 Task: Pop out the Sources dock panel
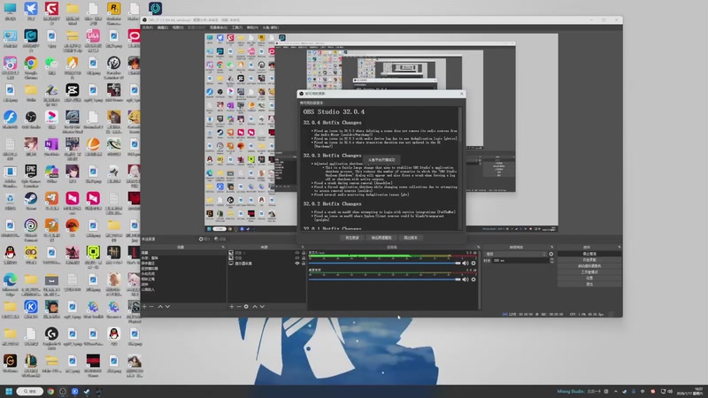pos(303,247)
